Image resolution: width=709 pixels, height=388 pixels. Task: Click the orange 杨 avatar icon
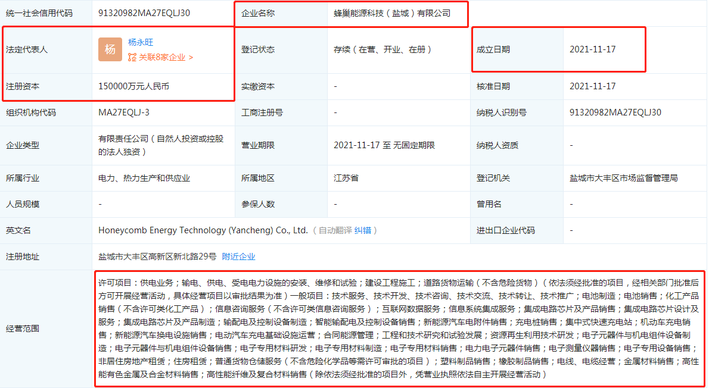click(x=110, y=49)
